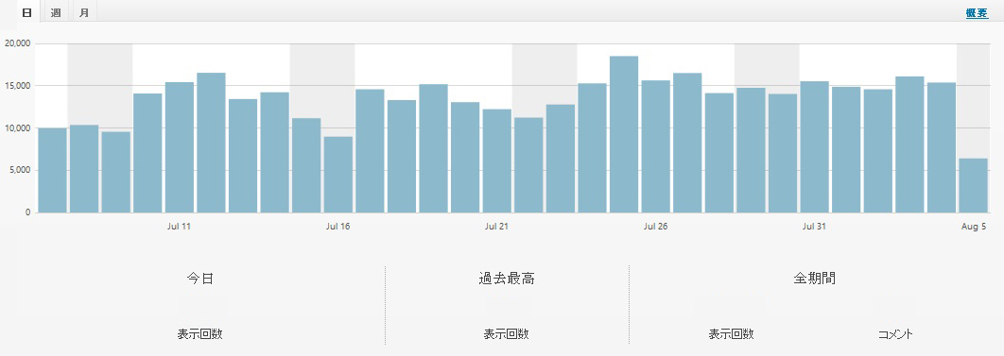Switch to the 週 (weekly) tab
The image size is (1004, 356).
56,12
